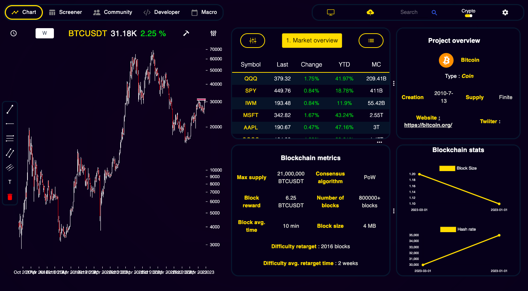Switch to the Screener tab
Screen dimensions: 528x291
(x=65, y=12)
